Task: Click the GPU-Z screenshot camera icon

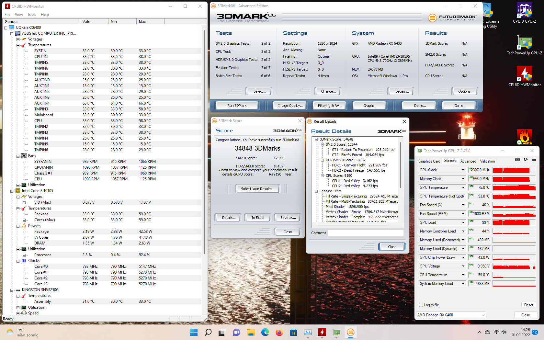Action: pos(517,159)
